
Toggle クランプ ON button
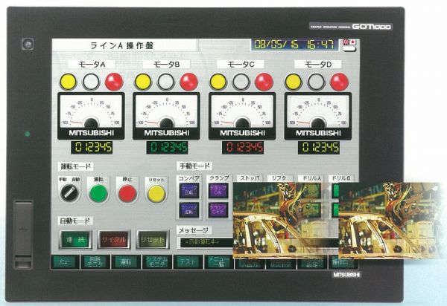[x=218, y=190]
